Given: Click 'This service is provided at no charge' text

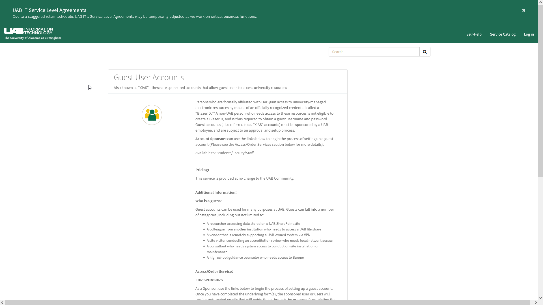Looking at the screenshot, I should click(x=245, y=178).
